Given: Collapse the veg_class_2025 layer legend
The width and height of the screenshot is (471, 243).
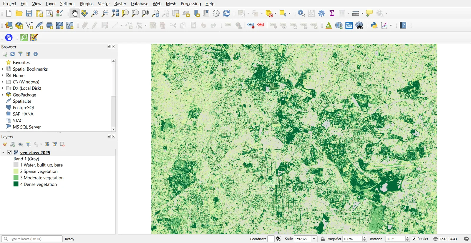Looking at the screenshot, I should (3, 152).
